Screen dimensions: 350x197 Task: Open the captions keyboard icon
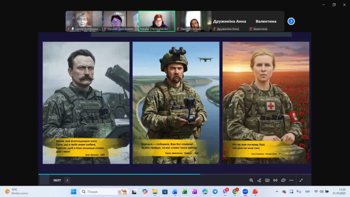267,180
